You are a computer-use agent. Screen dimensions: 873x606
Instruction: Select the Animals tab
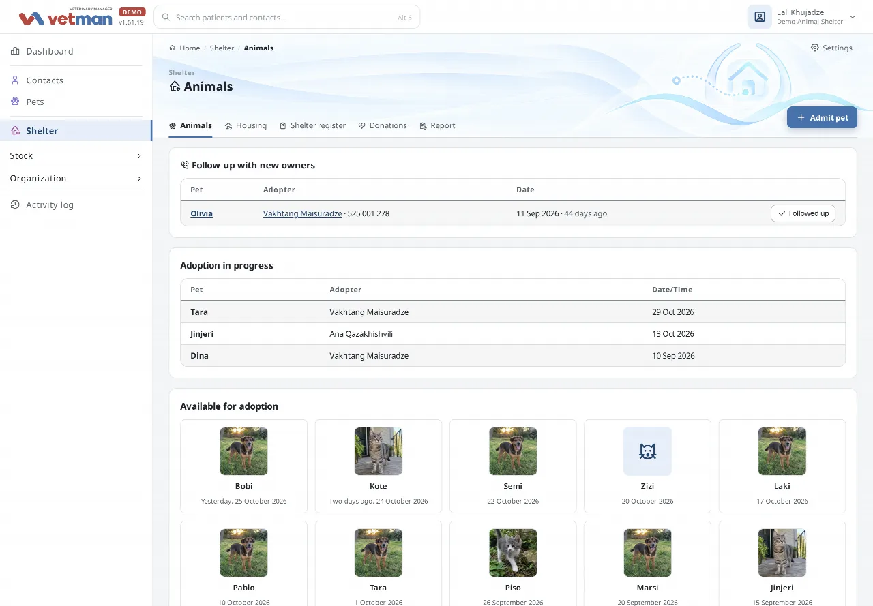190,125
